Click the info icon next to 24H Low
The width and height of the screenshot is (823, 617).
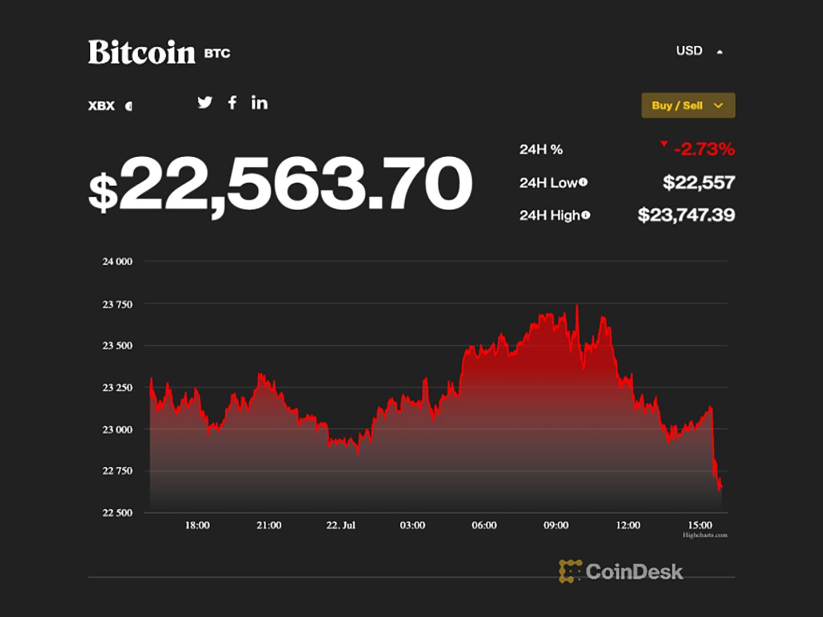pos(582,182)
